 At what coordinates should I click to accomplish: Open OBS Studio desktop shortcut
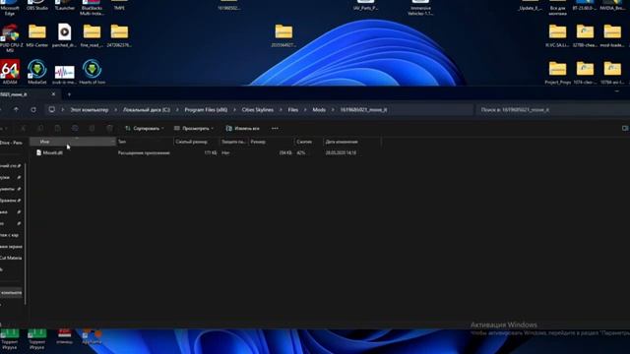(37, 6)
